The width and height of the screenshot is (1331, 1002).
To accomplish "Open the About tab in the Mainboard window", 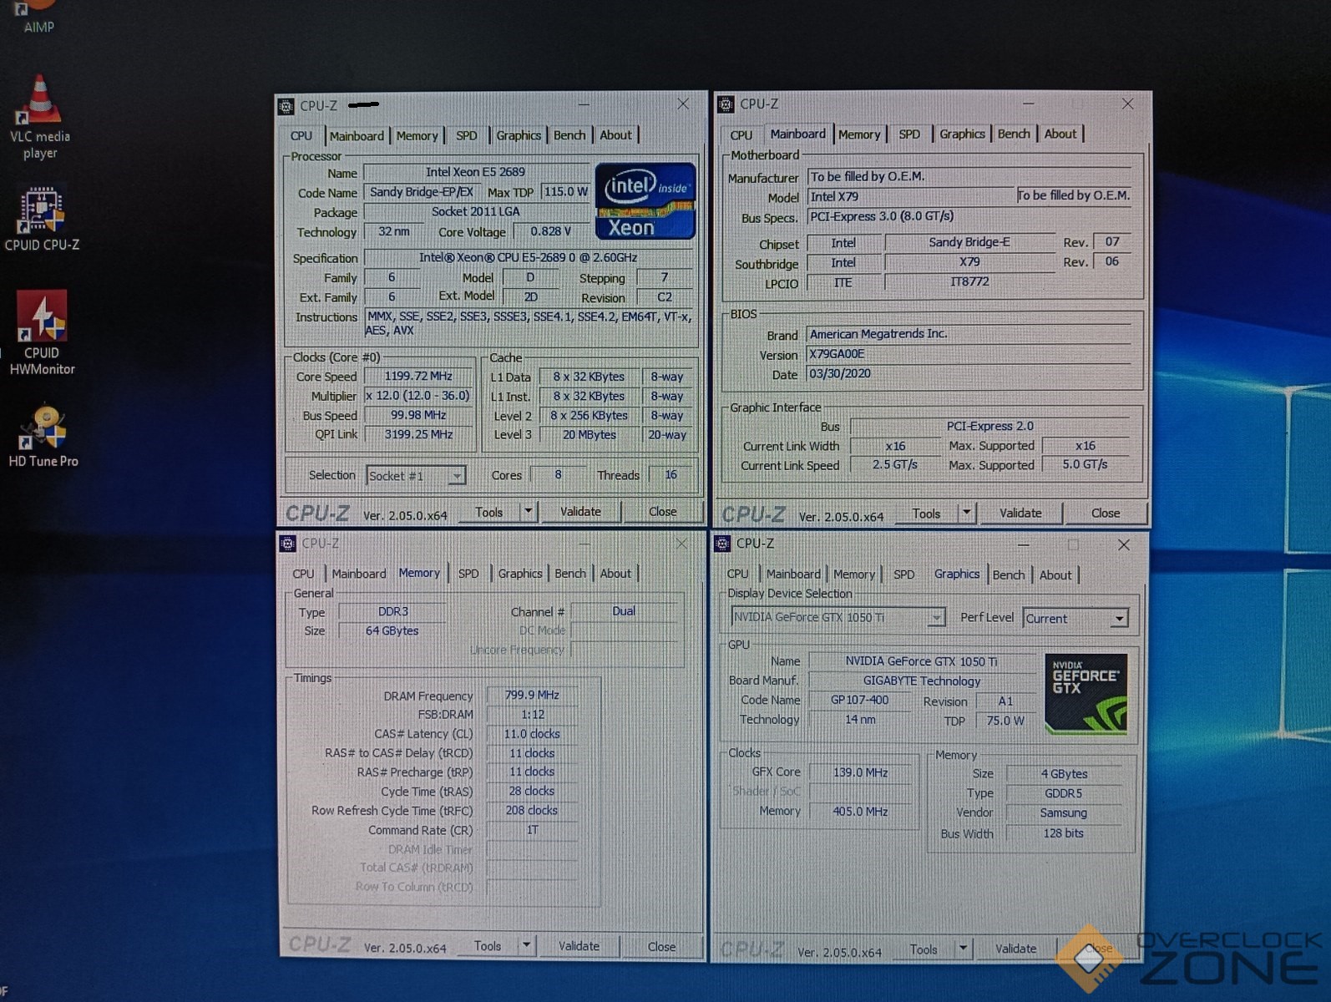I will 1060,134.
